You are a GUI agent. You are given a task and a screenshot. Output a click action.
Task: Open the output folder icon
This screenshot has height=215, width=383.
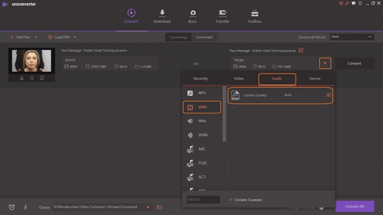pyautogui.click(x=159, y=207)
